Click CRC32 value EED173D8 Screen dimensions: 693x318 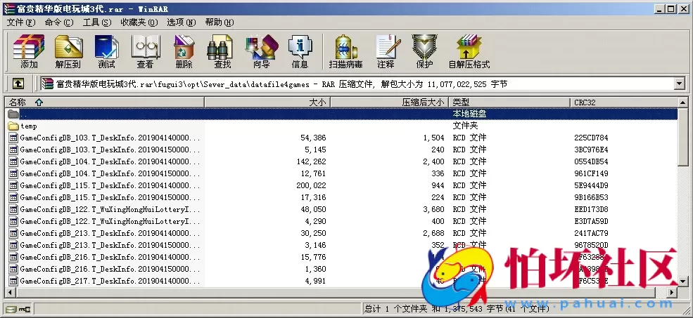click(591, 209)
